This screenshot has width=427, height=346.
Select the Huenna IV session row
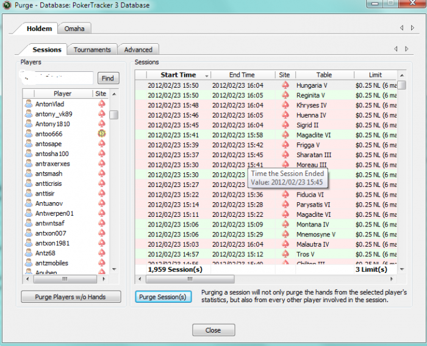pyautogui.click(x=266, y=115)
